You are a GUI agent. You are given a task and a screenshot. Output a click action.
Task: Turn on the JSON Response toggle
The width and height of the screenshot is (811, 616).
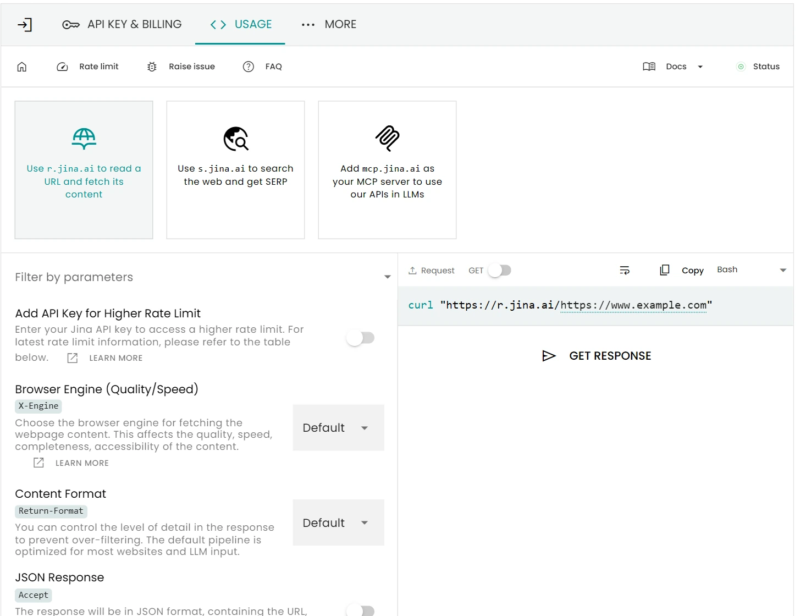coord(361,610)
